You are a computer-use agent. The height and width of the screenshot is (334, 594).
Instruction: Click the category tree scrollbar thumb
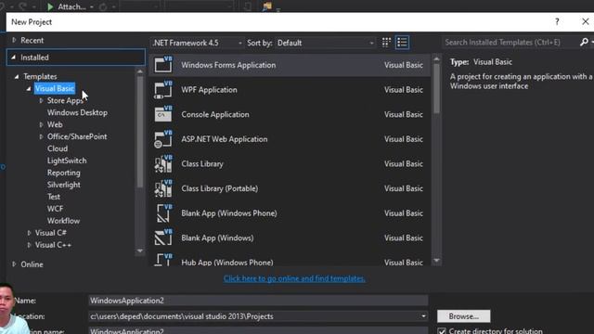(x=140, y=132)
